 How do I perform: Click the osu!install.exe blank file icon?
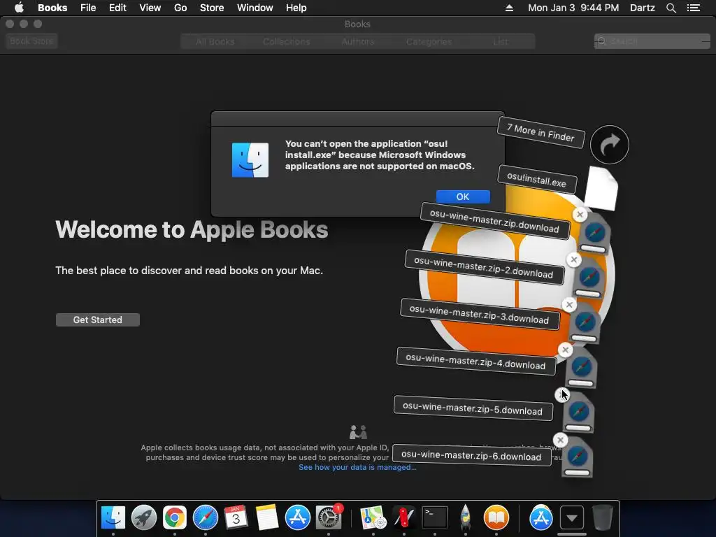(601, 188)
